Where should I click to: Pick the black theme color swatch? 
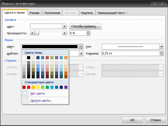pyautogui.click(x=29, y=58)
